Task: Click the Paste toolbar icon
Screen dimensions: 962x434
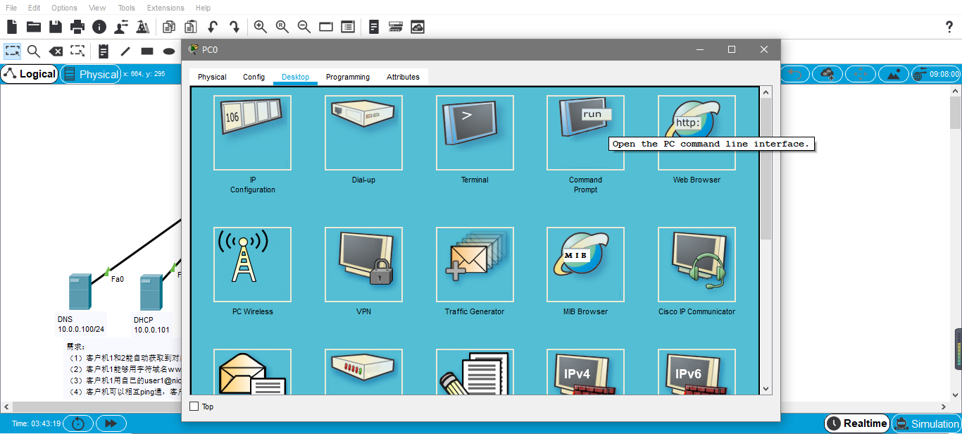Action: [191, 27]
